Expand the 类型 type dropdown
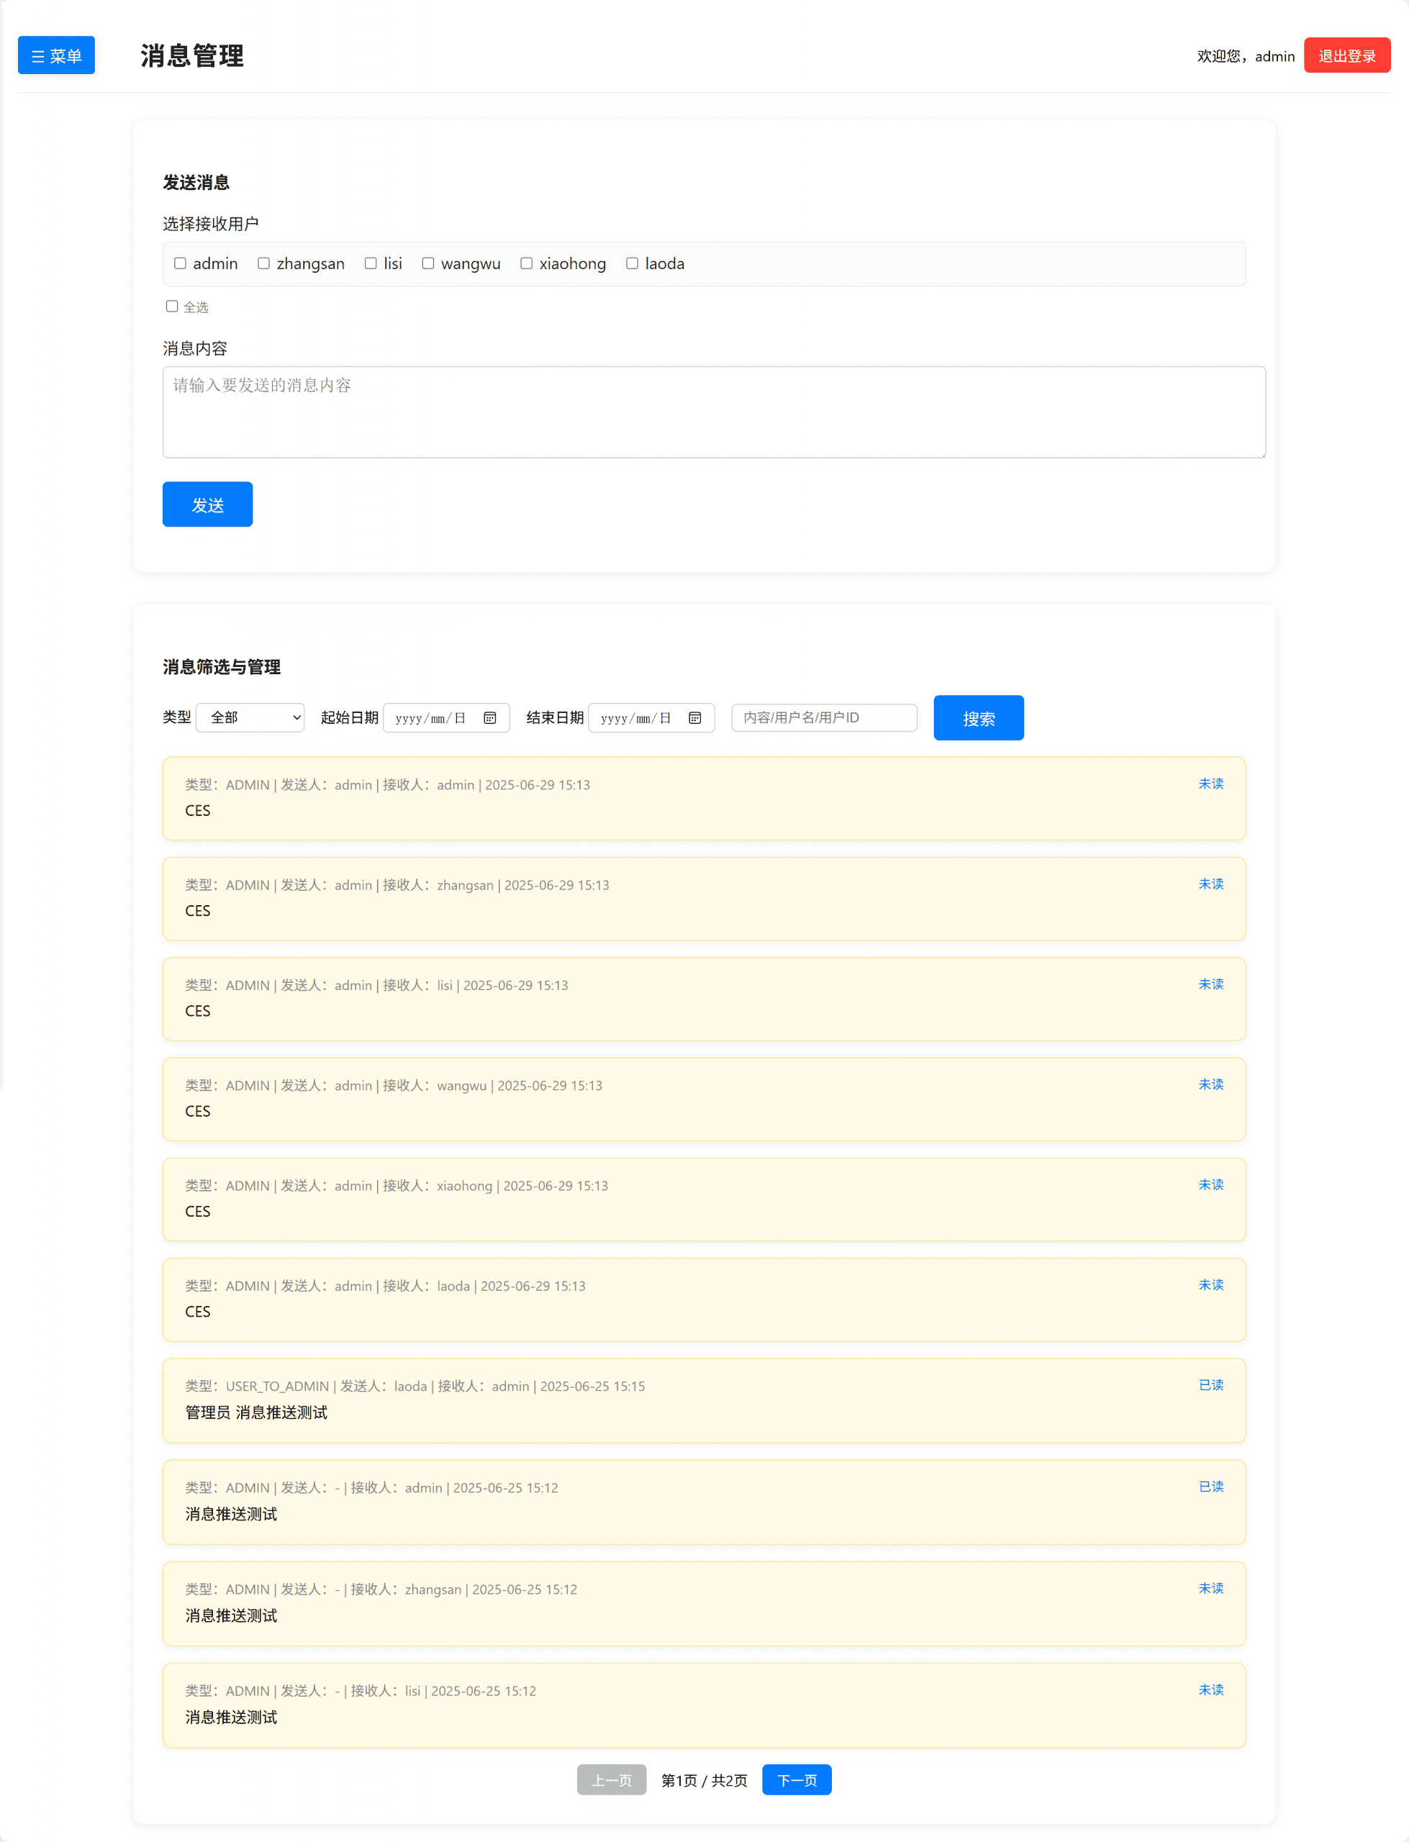Image resolution: width=1409 pixels, height=1842 pixels. coord(250,717)
